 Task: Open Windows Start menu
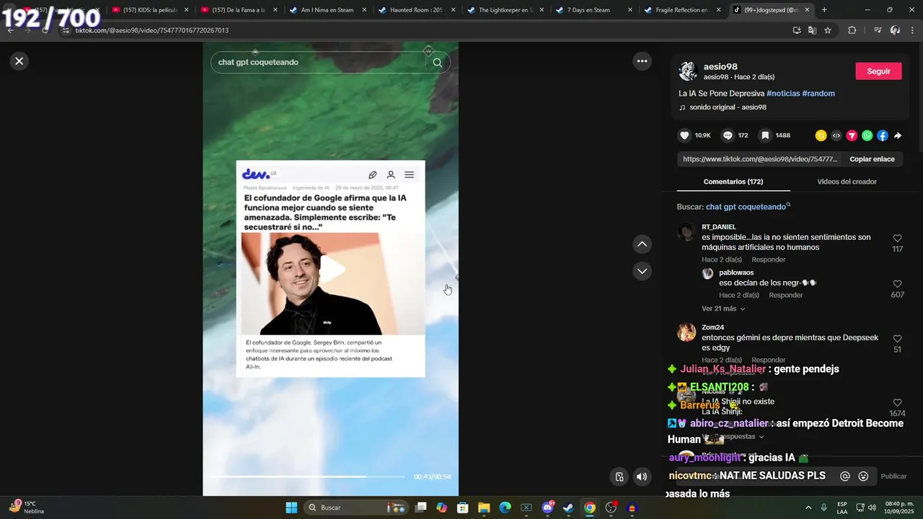coord(291,507)
